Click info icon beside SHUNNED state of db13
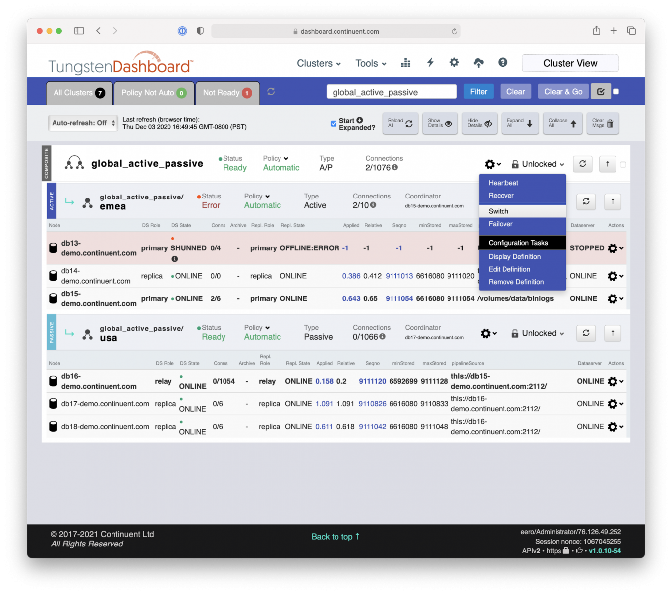This screenshot has width=672, height=594. tap(175, 259)
